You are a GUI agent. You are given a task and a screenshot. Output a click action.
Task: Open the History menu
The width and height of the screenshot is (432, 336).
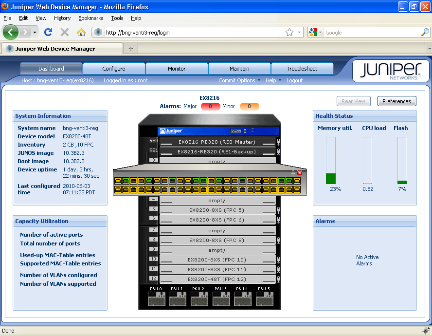pos(62,18)
